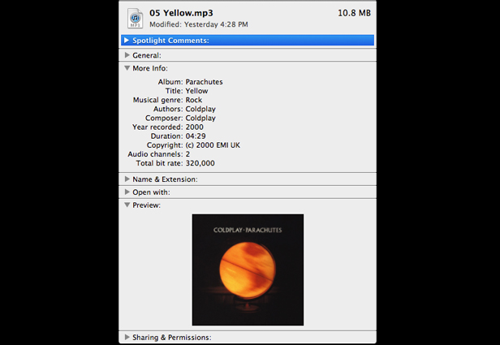Select the Duration value 04:29

tap(196, 136)
